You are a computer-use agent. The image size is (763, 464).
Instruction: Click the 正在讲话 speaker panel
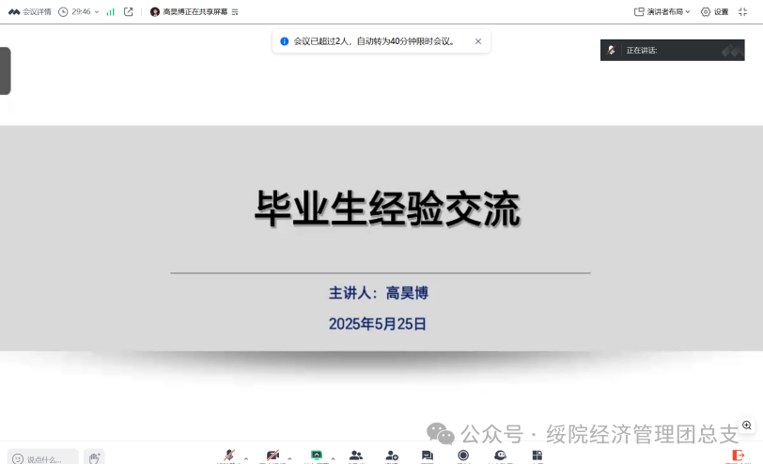[672, 51]
